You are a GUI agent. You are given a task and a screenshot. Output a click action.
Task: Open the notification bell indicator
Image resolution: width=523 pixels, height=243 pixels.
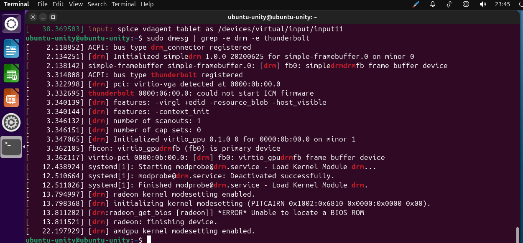(433, 4)
